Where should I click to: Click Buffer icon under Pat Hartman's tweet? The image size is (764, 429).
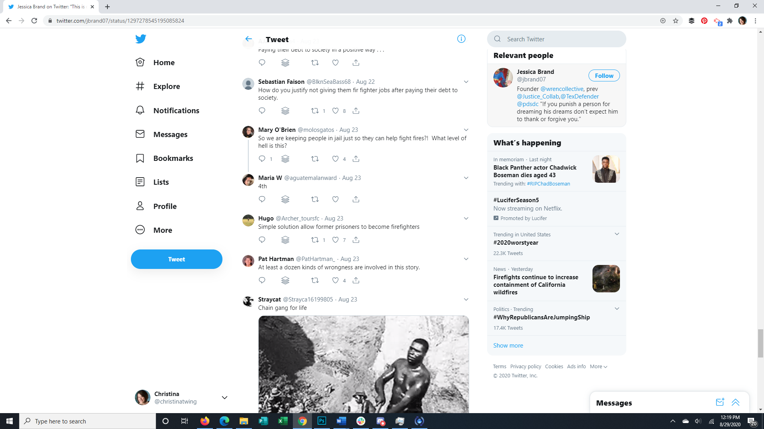coord(285,280)
